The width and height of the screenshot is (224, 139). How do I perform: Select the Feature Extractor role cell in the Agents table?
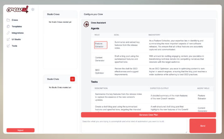coord(101,45)
